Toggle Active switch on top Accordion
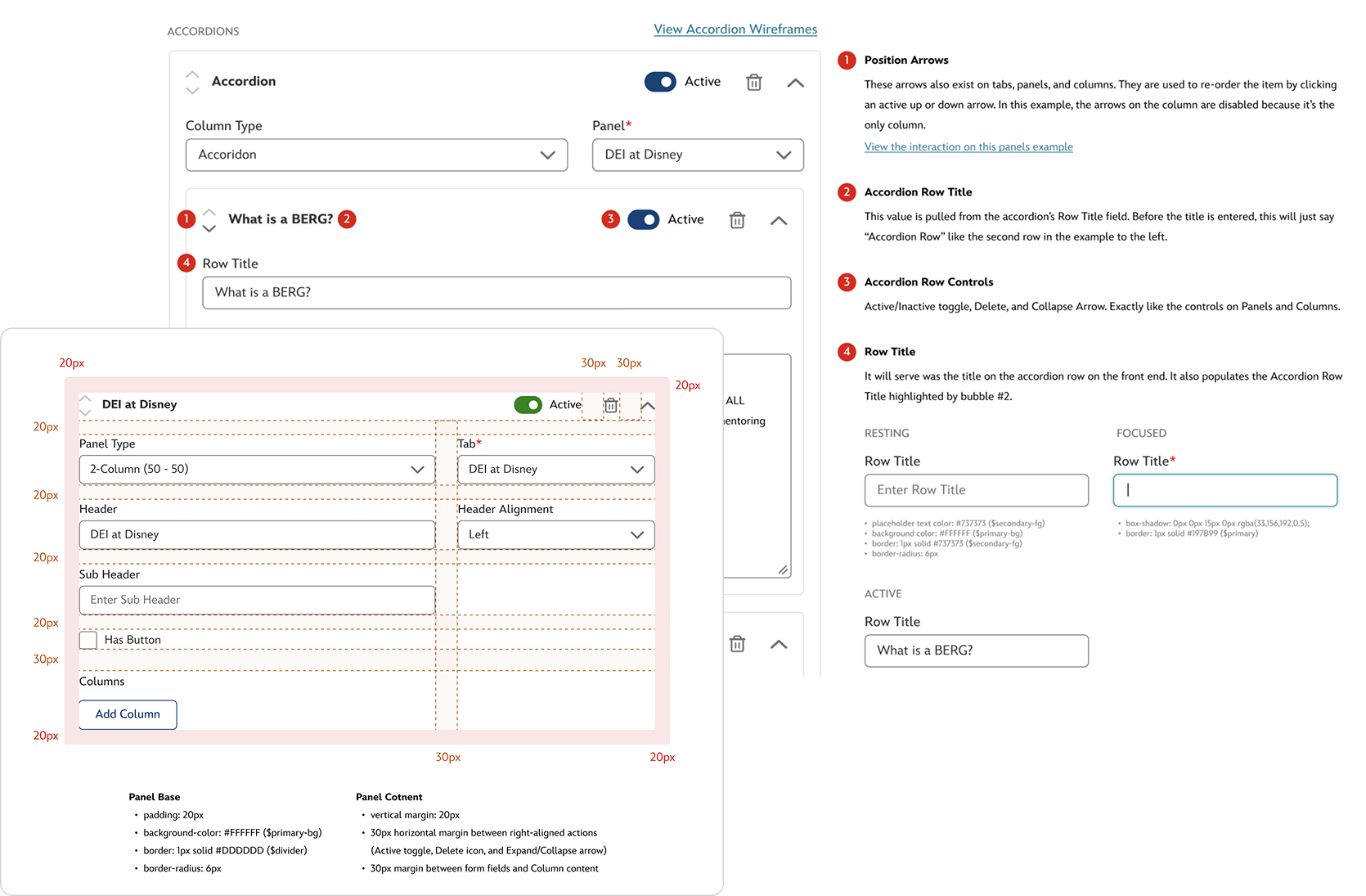Viewport: 1366px width, 896px height. (x=660, y=82)
